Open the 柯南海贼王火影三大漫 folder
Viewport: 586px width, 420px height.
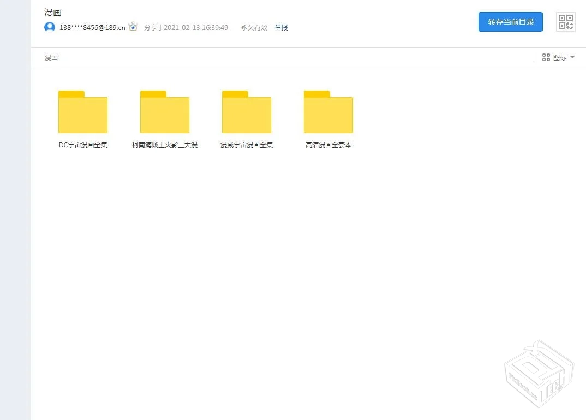(164, 112)
